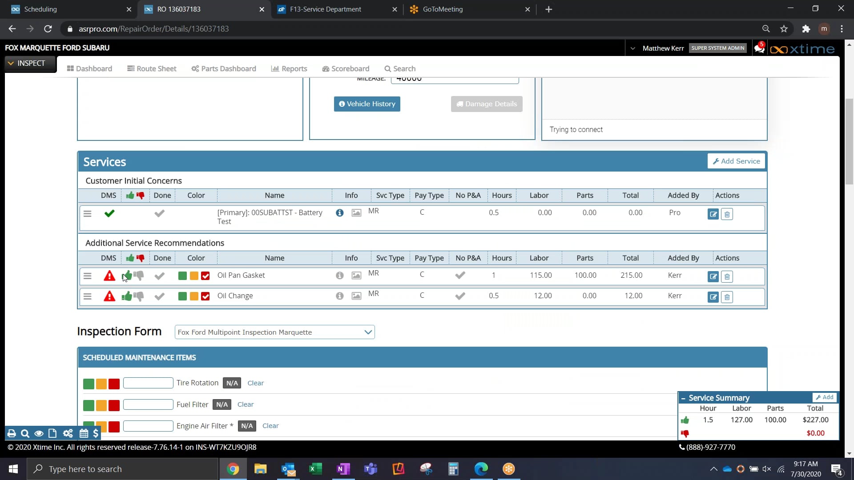The width and height of the screenshot is (854, 480).
Task: Open the chat messages notification icon
Action: (x=759, y=48)
